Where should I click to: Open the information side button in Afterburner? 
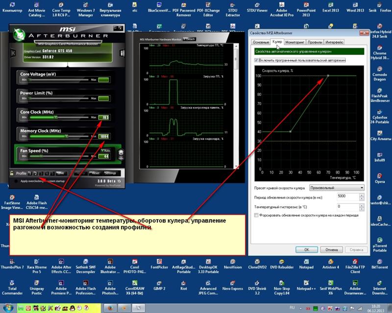[122, 53]
